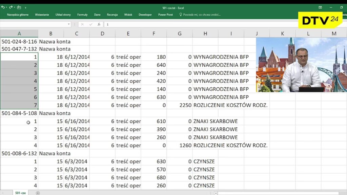Image resolution: width=347 pixels, height=195 pixels.
Task: Open the Customize Quick Access Toolbar dropdown
Action: click(x=26, y=7)
